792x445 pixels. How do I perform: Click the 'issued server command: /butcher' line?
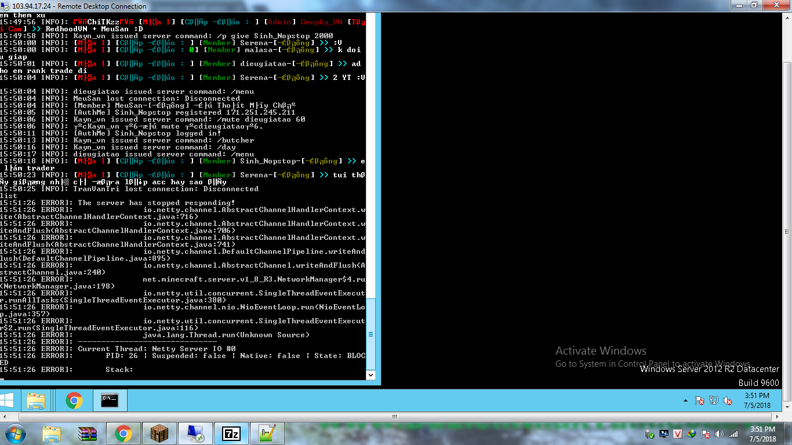click(127, 140)
